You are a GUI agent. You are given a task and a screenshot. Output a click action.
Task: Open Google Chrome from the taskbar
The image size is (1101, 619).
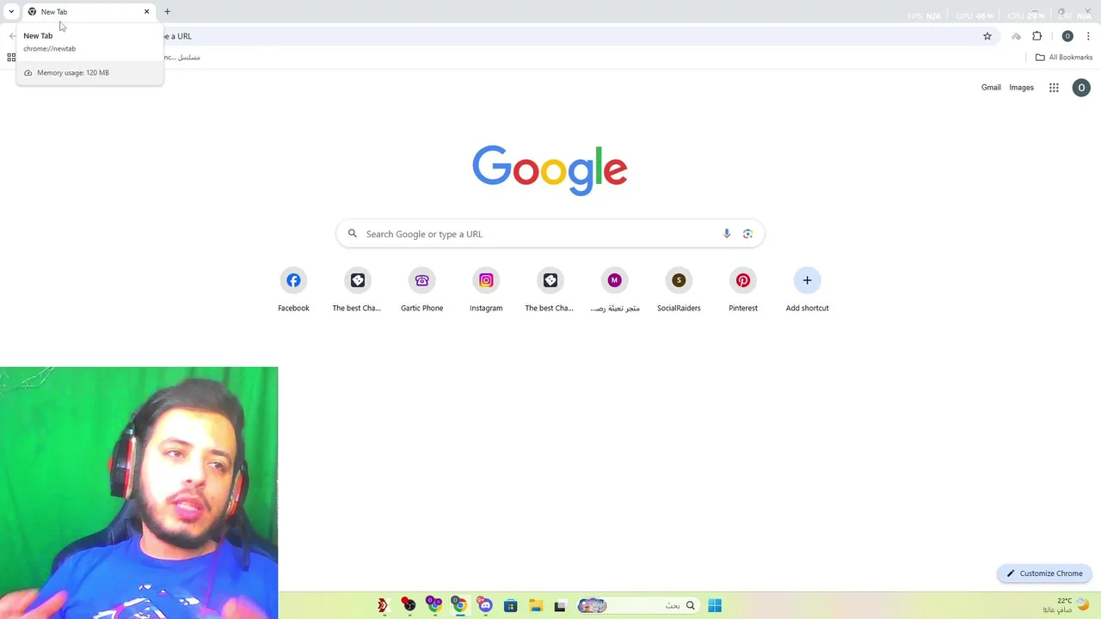[x=459, y=606]
